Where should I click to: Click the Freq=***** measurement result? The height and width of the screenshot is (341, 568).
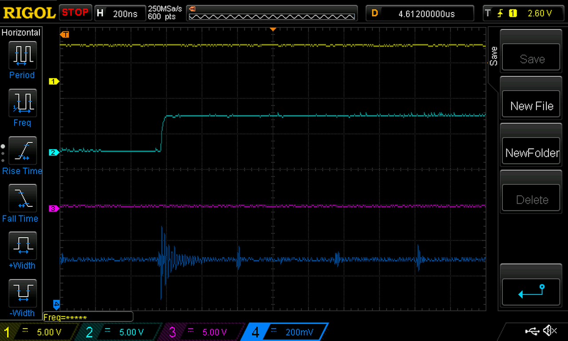[x=88, y=317]
